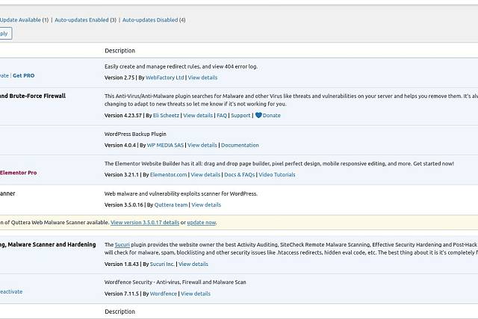Screen dimensions: 478x319
Task: Open Elementor.com author link
Action: coord(168,175)
